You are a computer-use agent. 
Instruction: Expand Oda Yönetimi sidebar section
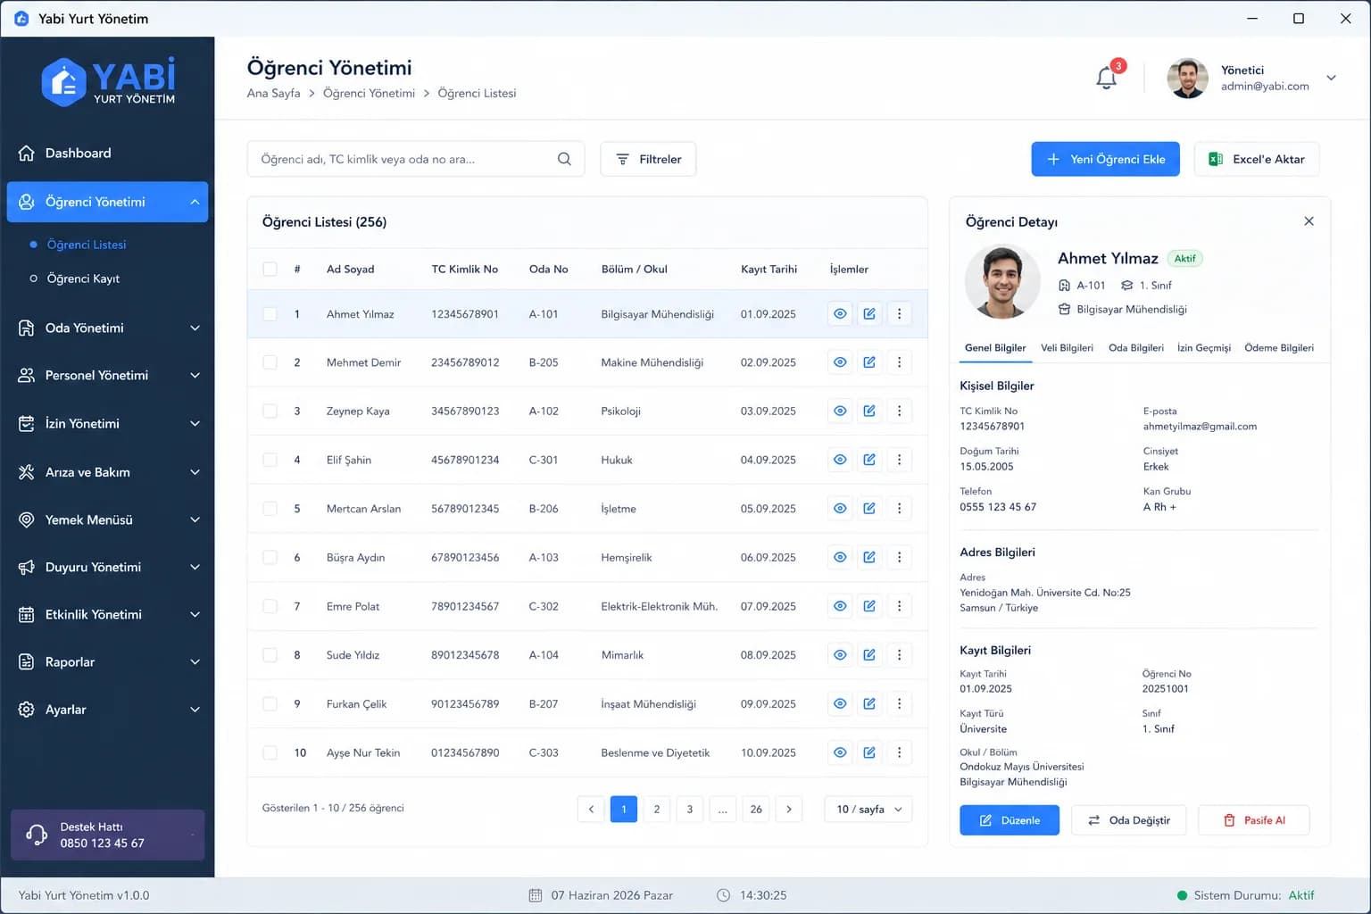(x=107, y=328)
